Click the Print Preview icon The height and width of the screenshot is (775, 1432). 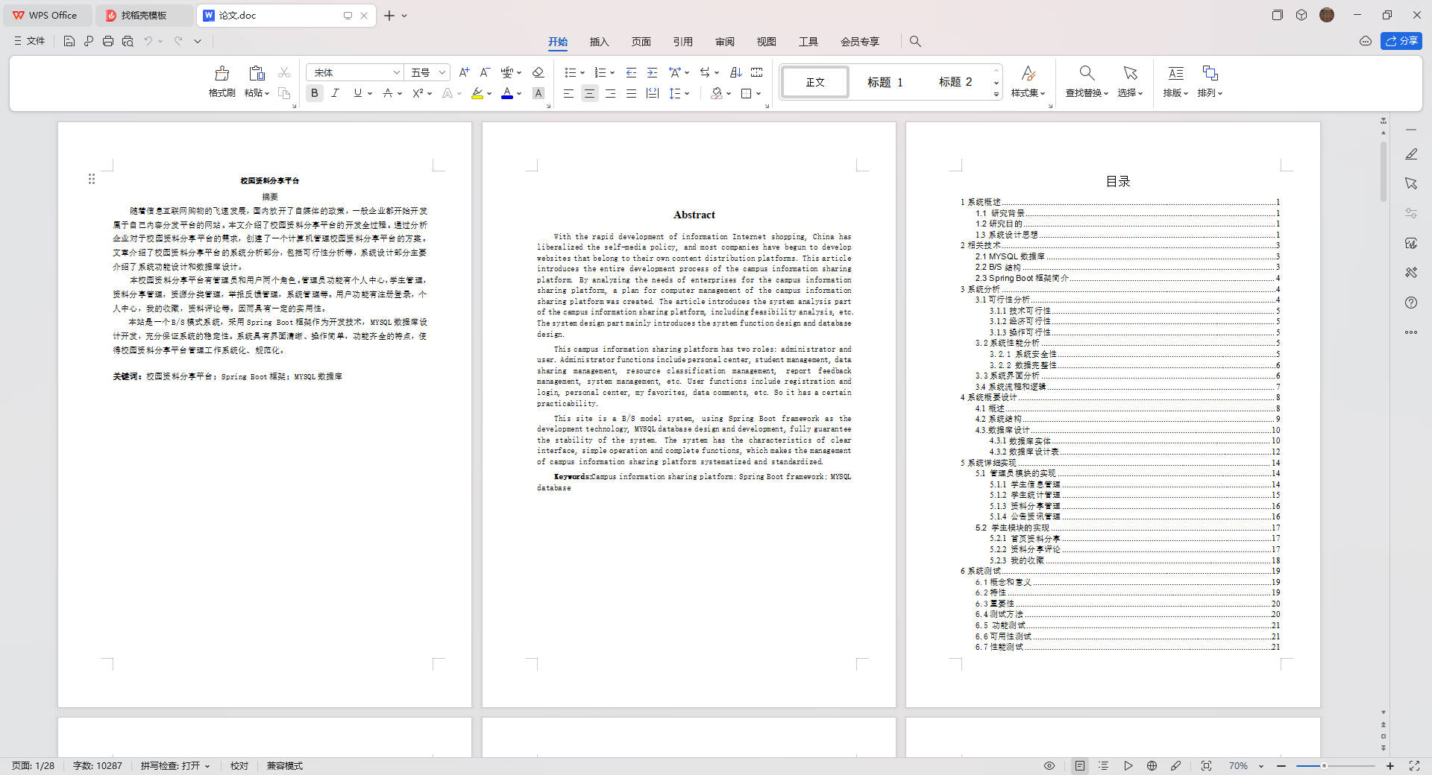[128, 41]
